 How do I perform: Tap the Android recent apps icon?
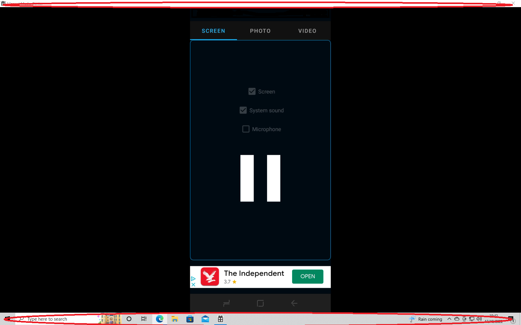coord(226,303)
